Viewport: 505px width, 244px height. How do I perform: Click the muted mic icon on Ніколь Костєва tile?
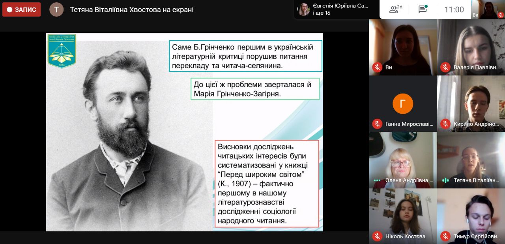click(377, 236)
